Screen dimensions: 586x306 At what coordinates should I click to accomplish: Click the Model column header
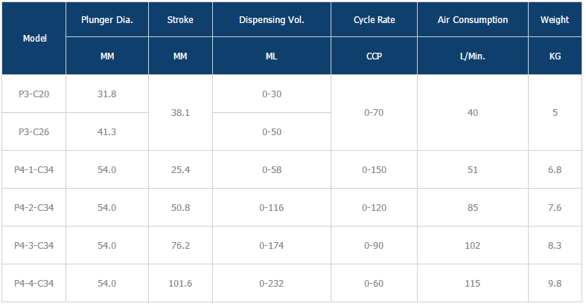click(x=34, y=39)
